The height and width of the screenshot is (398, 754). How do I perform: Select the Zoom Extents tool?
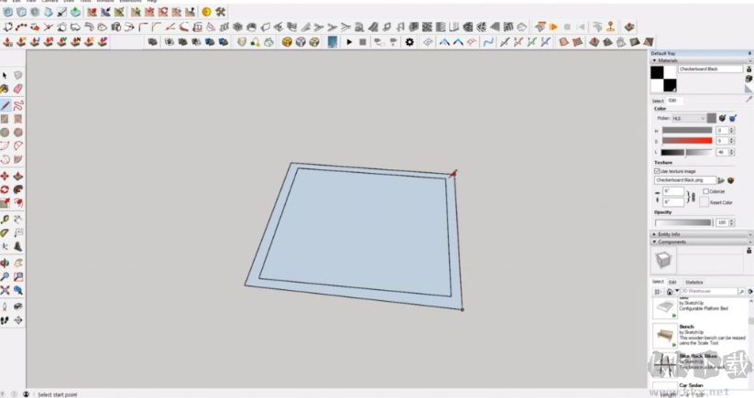click(5, 290)
